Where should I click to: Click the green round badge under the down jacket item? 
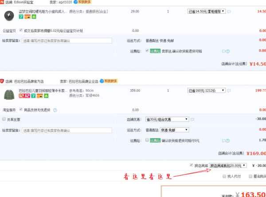tap(46, 96)
